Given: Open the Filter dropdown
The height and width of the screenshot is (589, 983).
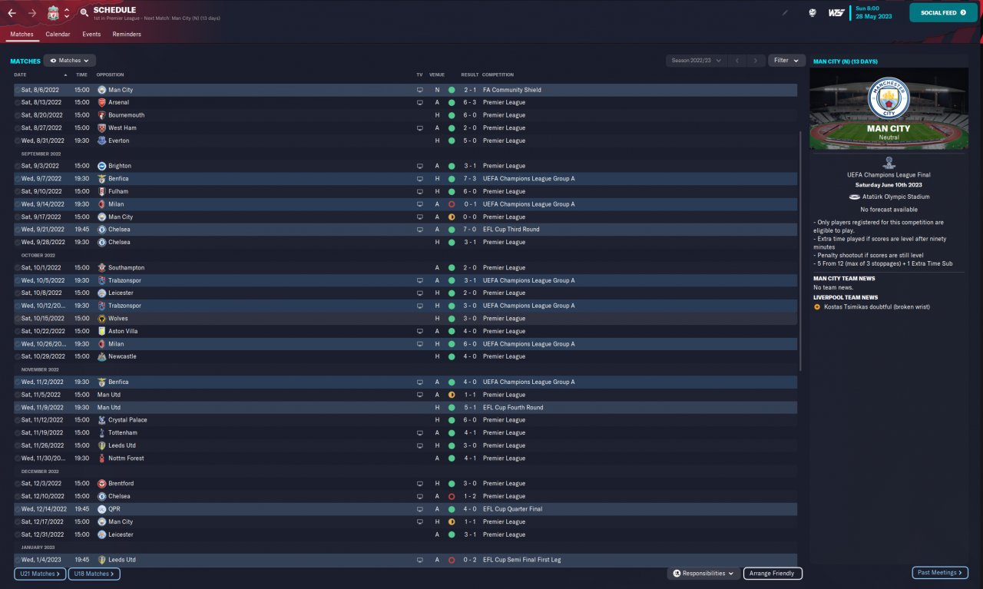Looking at the screenshot, I should [x=786, y=60].
